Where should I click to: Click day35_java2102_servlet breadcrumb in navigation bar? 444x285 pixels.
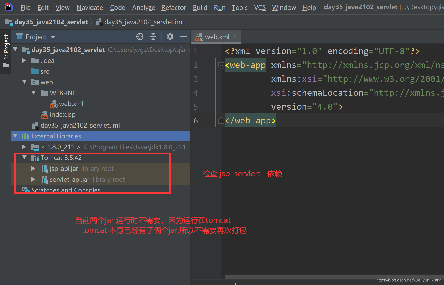click(47, 22)
